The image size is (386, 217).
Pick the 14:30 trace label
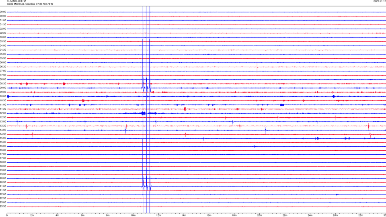click(x=3, y=134)
